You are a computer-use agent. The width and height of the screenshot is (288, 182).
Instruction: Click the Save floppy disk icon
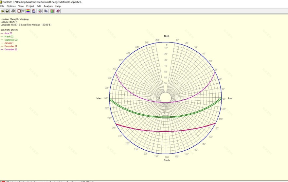tap(7, 11)
